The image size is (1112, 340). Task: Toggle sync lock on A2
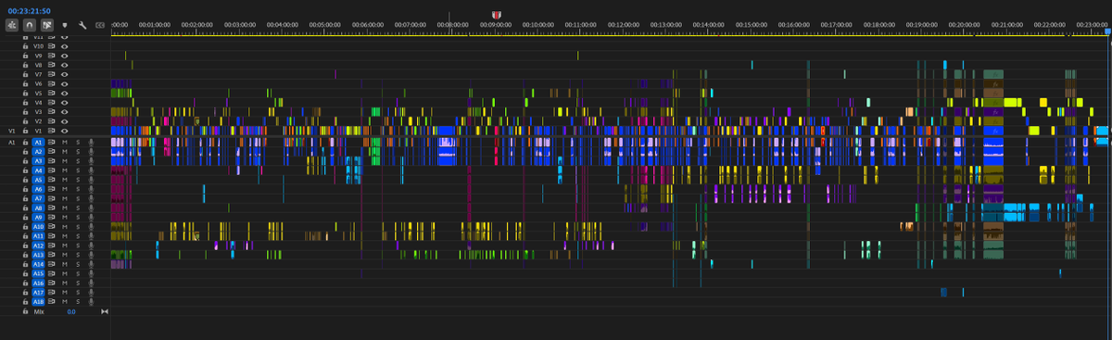53,152
